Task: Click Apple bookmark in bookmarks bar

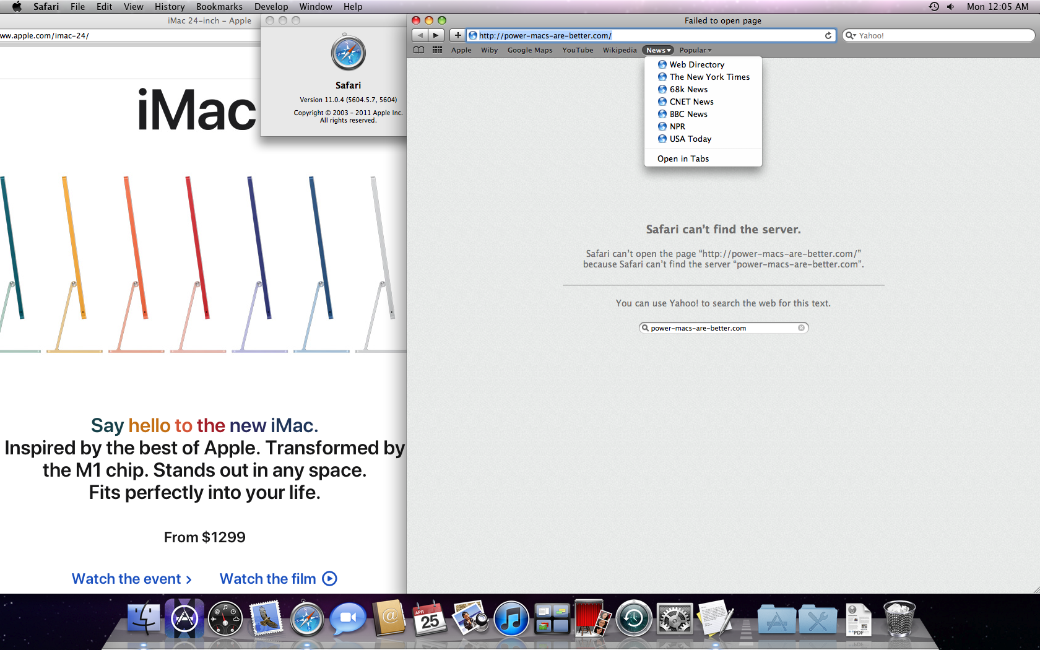Action: pos(461,50)
